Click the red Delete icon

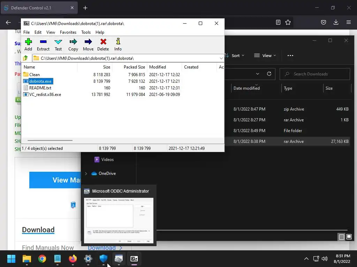(x=103, y=44)
